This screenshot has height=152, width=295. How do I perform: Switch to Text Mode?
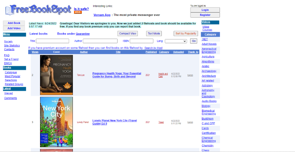(x=154, y=33)
